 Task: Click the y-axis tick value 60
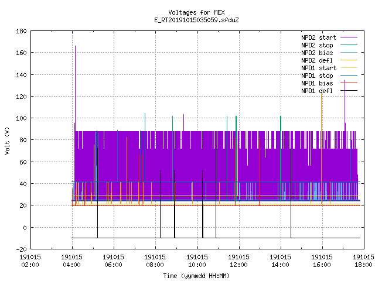pyautogui.click(x=23, y=162)
